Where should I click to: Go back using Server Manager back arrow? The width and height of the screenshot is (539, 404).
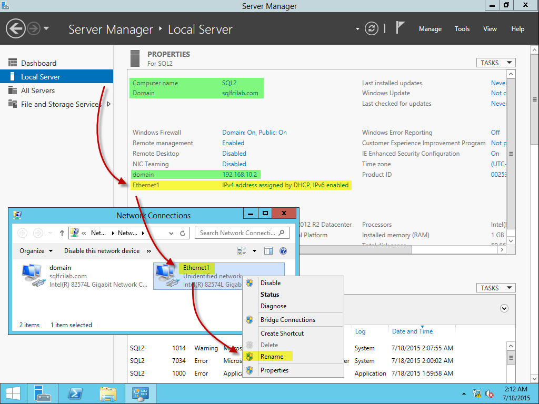click(x=15, y=28)
